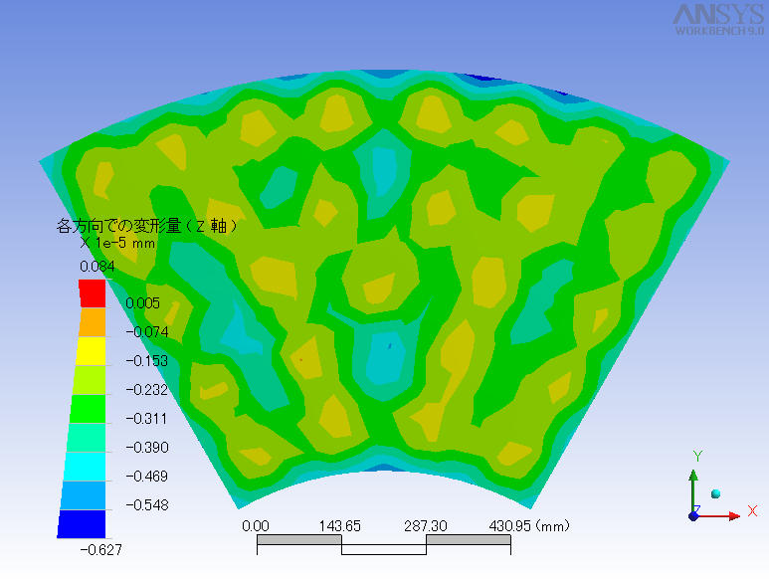
Task: Click the red X axis arrow
Action: tap(720, 516)
